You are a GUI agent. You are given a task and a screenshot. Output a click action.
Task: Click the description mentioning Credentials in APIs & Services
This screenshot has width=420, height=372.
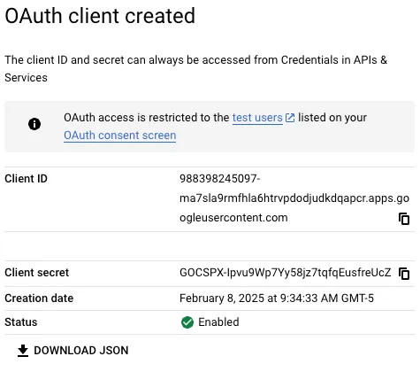click(x=196, y=69)
